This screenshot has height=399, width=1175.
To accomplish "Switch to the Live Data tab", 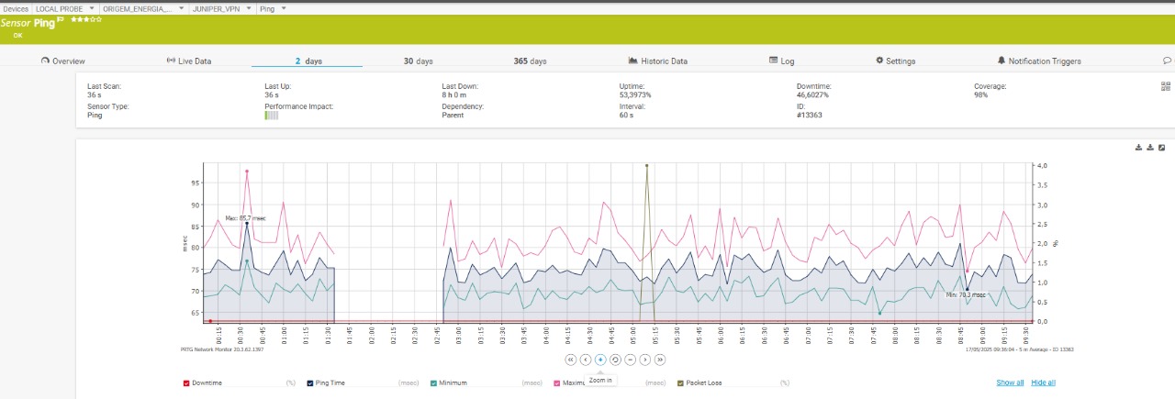I will click(x=188, y=61).
